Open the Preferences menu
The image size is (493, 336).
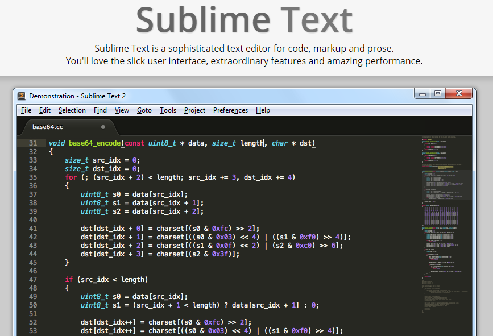[x=230, y=110]
